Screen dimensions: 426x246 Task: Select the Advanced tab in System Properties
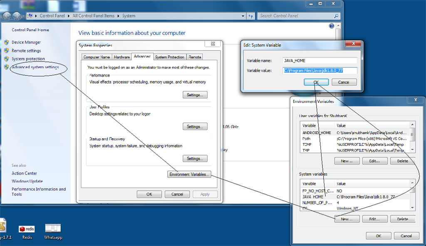tap(142, 57)
